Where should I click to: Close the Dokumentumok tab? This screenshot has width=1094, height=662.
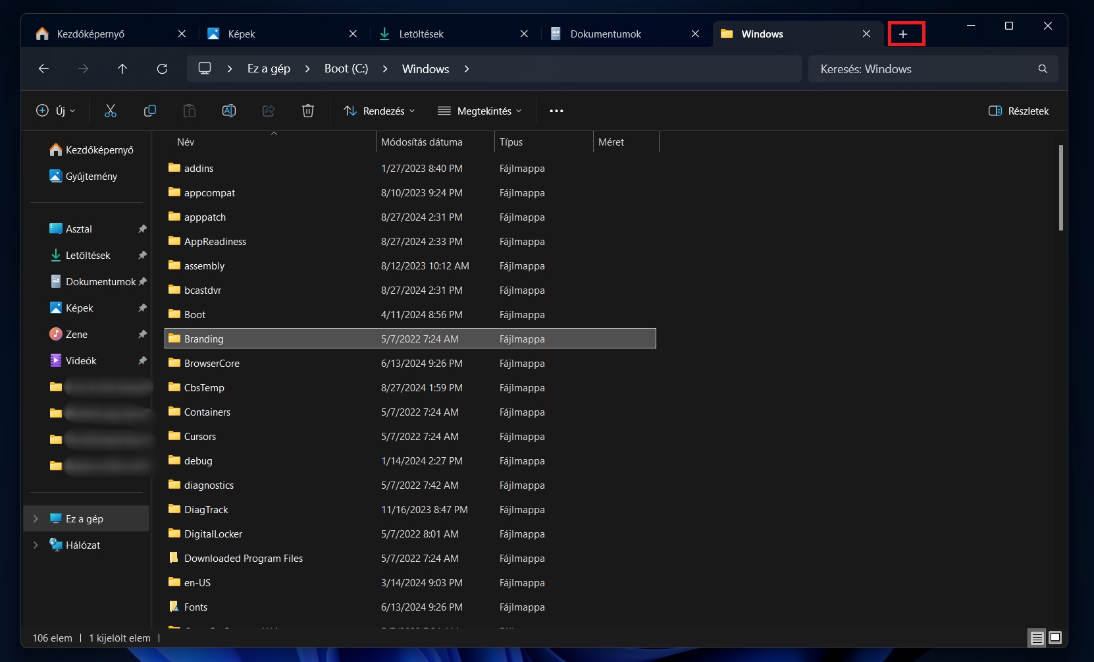[x=695, y=34]
